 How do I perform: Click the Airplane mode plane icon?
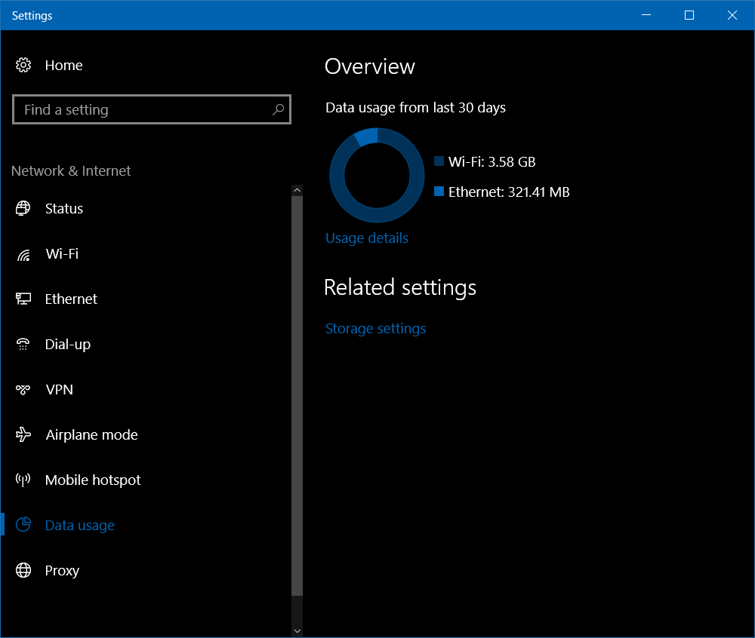(23, 435)
